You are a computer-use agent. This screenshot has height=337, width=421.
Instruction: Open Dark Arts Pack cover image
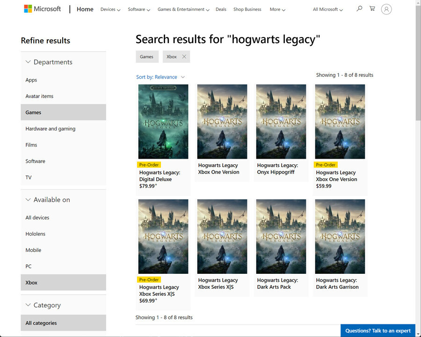point(281,236)
